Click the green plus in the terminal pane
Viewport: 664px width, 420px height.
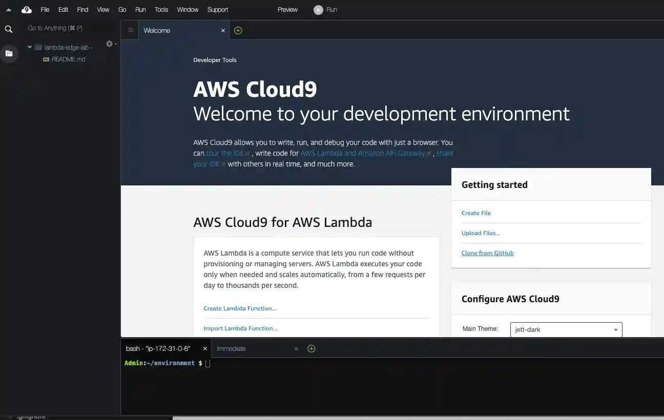coord(311,349)
